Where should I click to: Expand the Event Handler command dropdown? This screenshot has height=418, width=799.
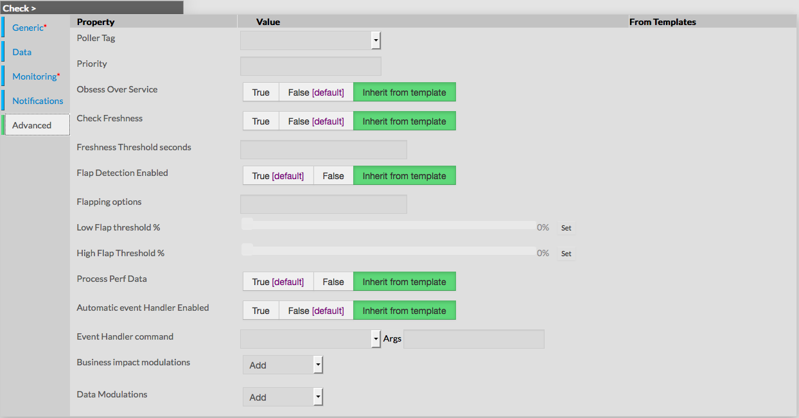tap(376, 339)
